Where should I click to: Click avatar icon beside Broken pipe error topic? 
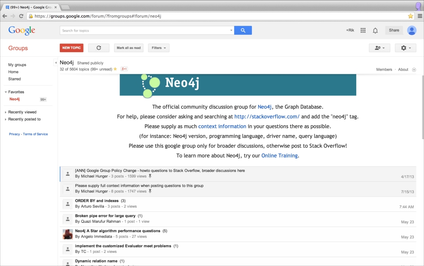67,219
